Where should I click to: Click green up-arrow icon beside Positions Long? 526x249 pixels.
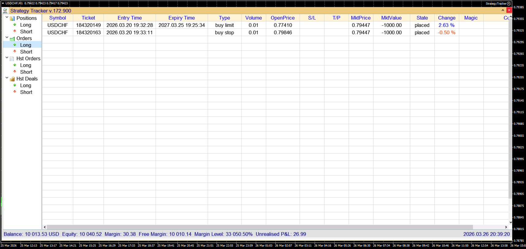click(x=15, y=24)
